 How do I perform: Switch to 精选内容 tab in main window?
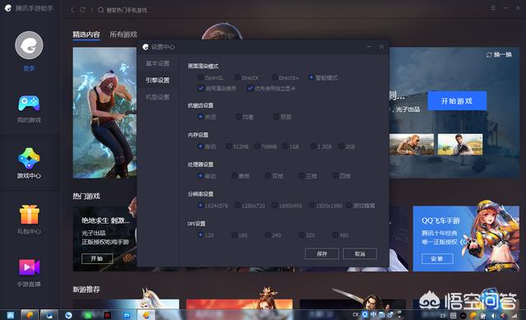[x=86, y=35]
